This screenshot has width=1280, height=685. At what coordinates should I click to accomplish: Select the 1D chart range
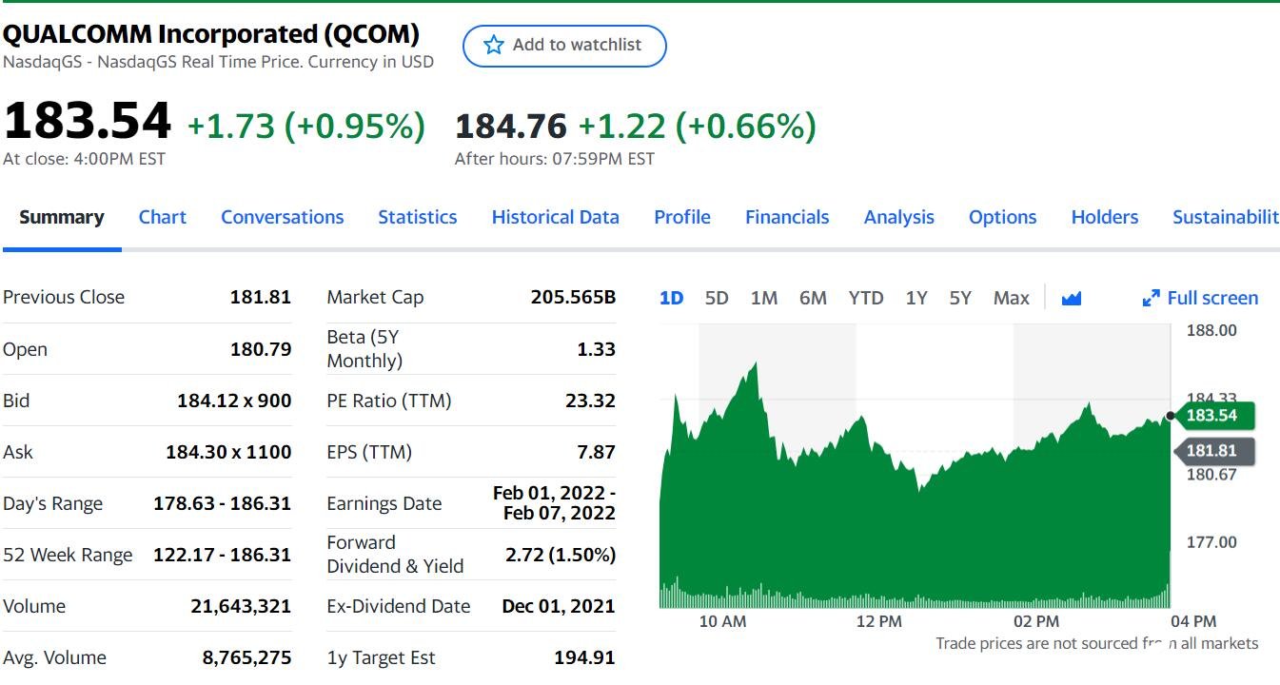671,298
